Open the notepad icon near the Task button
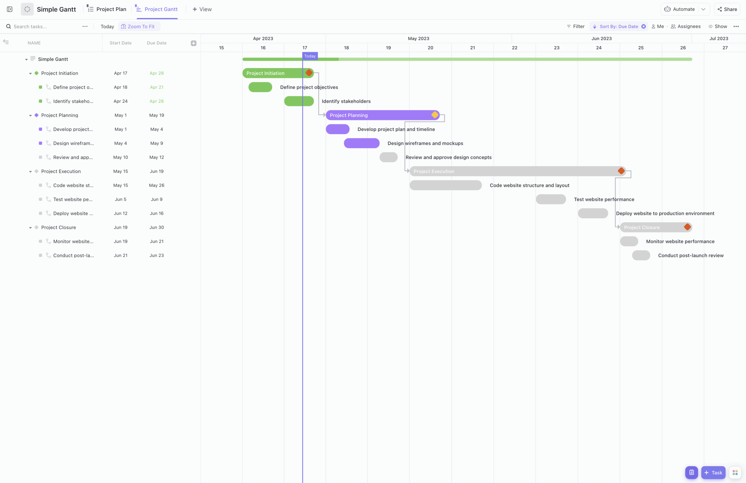746x483 pixels. click(x=692, y=472)
